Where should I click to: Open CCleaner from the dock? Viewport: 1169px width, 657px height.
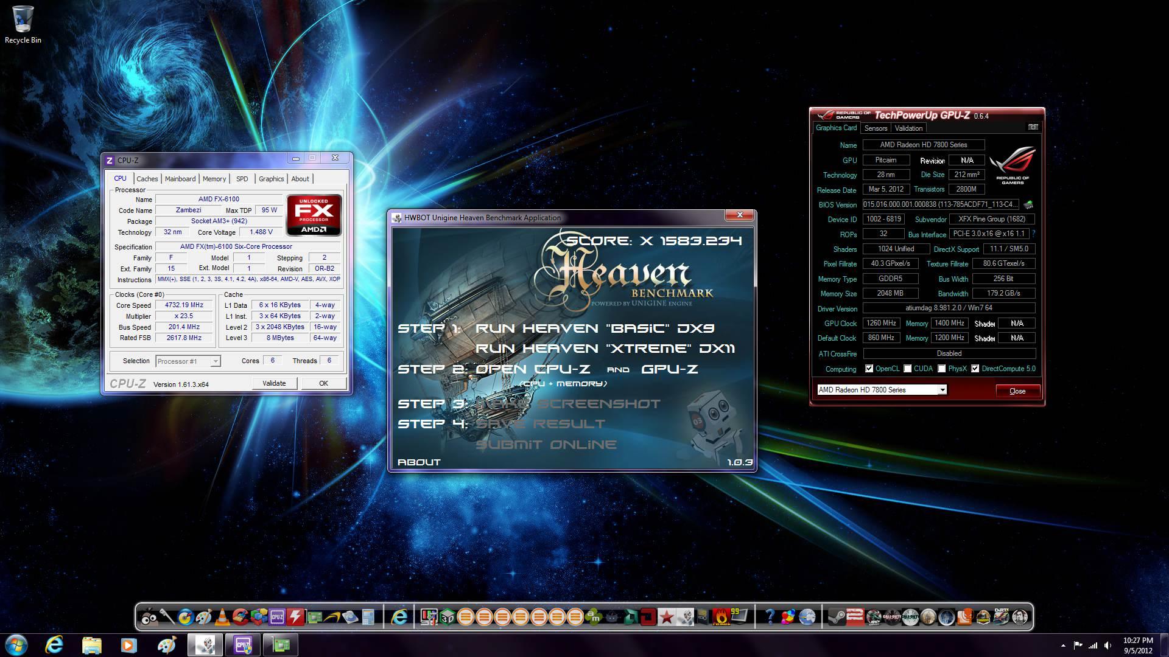pos(240,617)
